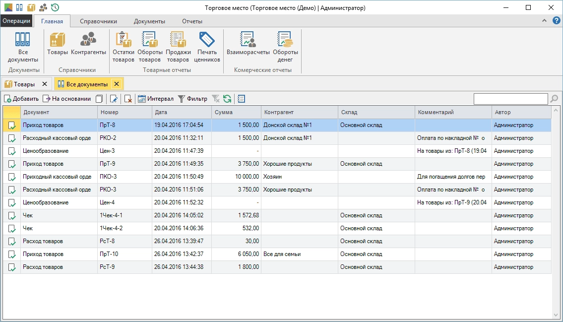Image resolution: width=563 pixels, height=322 pixels.
Task: Open the Взаиморасчеты report
Action: [248, 44]
